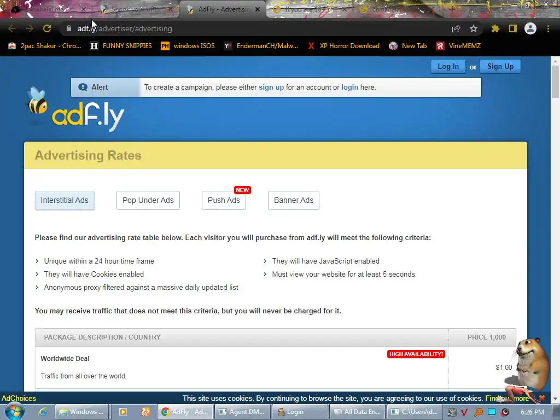Open the media player taskbar icon
This screenshot has width=560, height=420.
[122, 412]
